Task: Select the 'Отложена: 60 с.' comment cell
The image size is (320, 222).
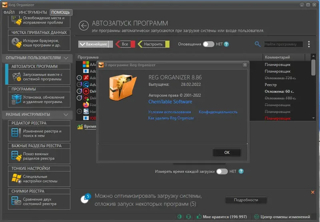Action: point(279,92)
